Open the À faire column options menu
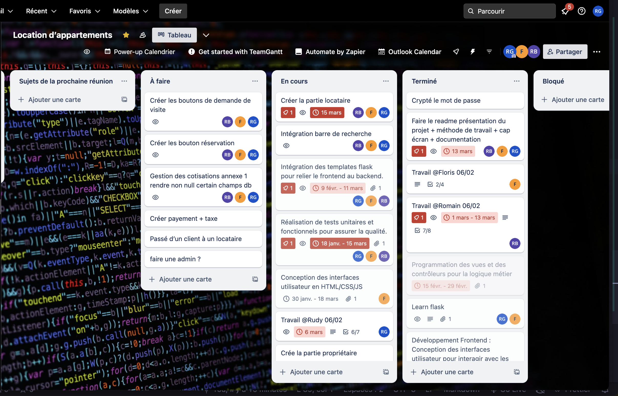This screenshot has width=618, height=396. 255,81
